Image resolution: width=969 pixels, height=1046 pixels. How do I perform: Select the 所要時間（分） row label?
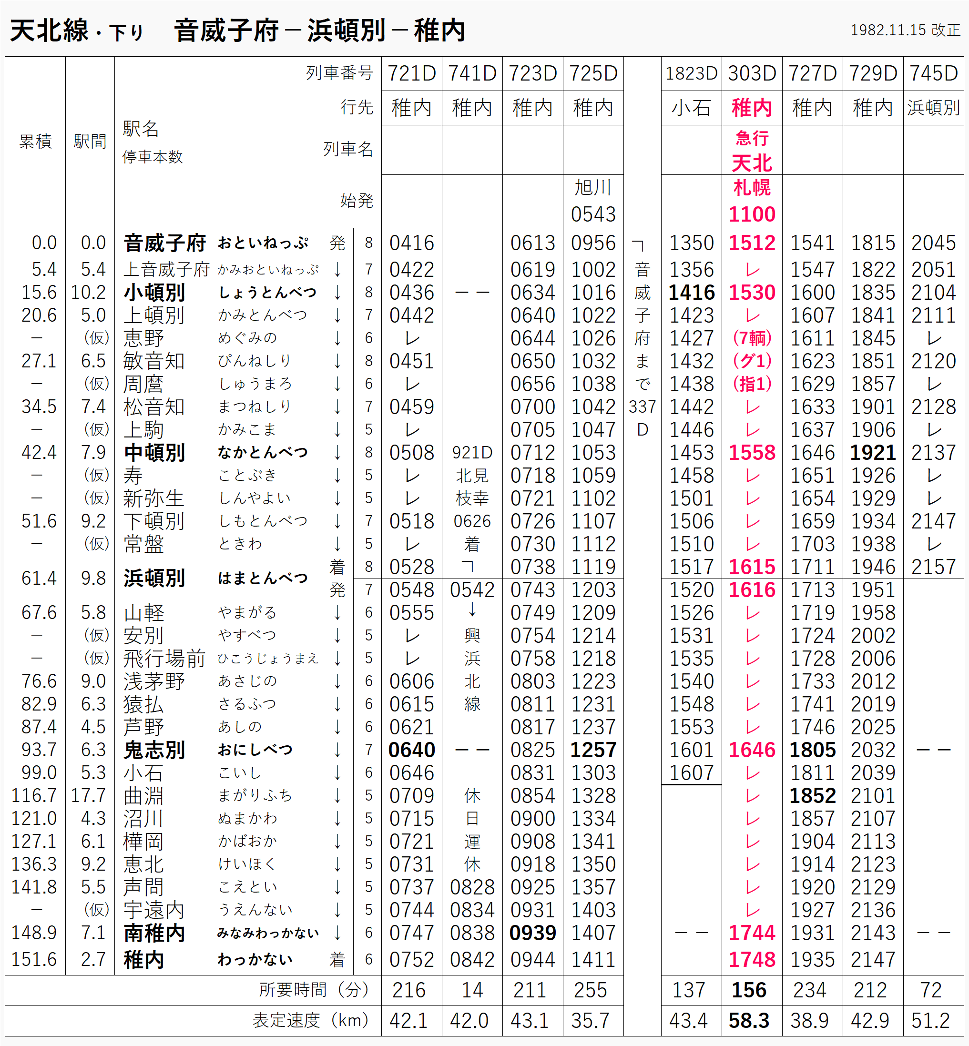tap(314, 990)
